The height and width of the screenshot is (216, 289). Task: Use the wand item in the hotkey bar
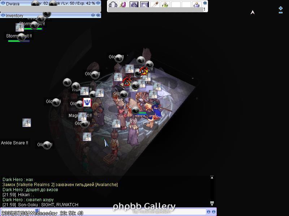coord(155,5)
